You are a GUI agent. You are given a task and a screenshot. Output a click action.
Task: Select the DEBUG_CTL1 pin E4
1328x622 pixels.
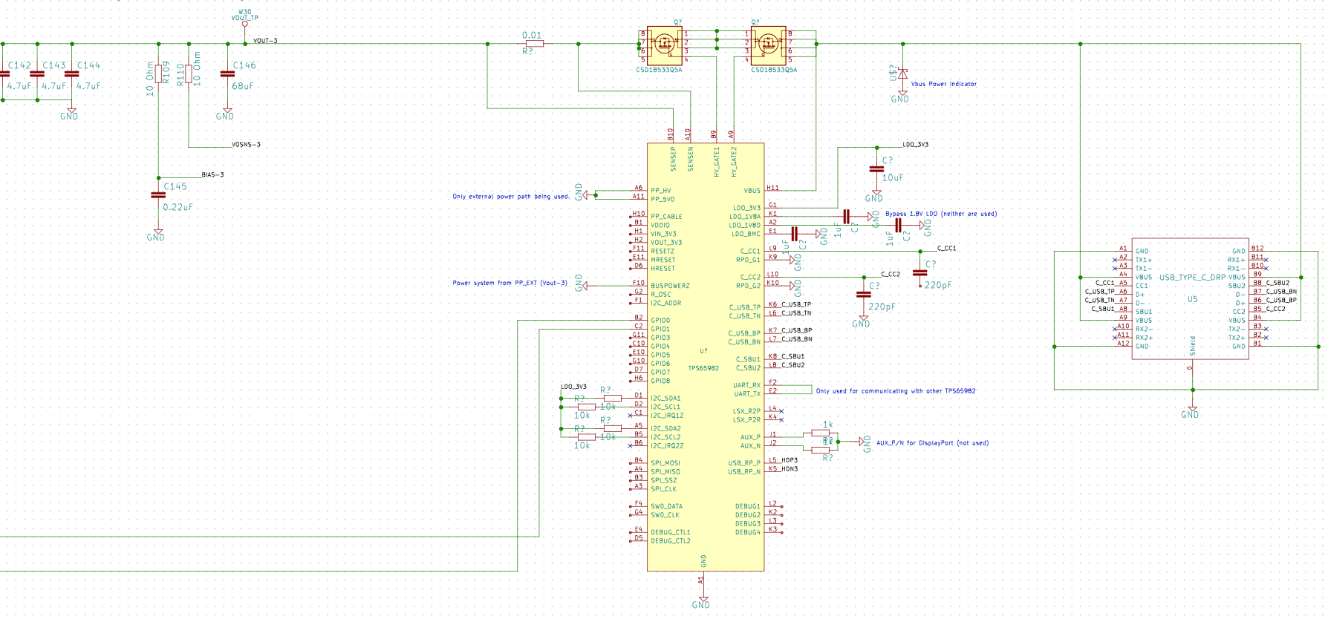click(638, 531)
